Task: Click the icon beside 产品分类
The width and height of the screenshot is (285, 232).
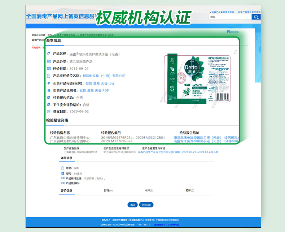Action: pos(49,61)
